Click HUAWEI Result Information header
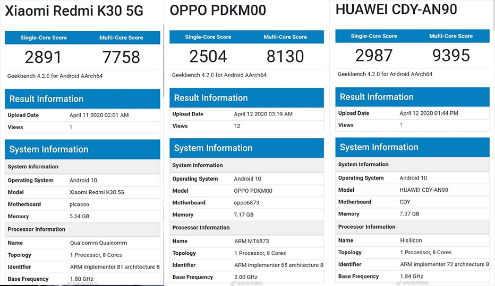Viewport: 495px width, 286px height. coord(412,97)
